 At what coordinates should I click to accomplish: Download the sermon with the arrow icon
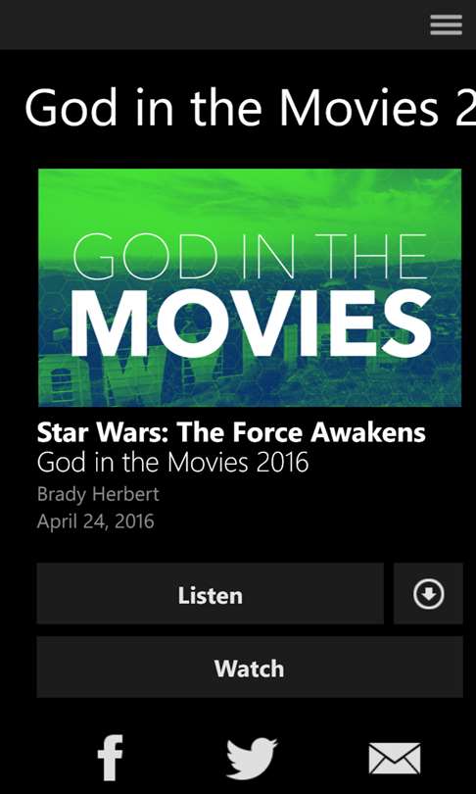click(x=428, y=593)
